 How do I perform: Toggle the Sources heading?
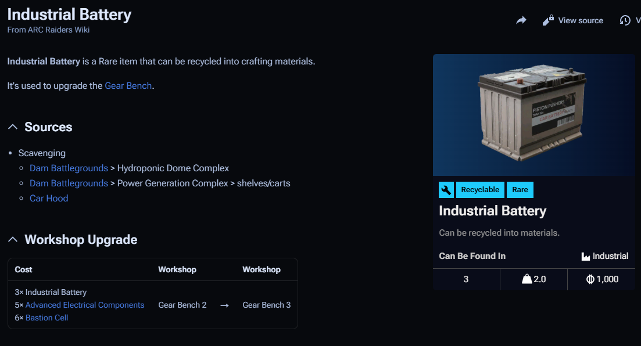click(x=48, y=127)
